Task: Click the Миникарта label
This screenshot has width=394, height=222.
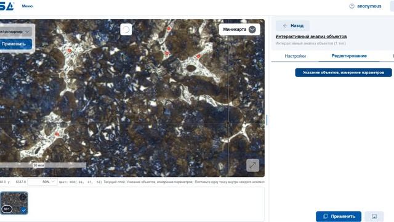Action: (235, 30)
